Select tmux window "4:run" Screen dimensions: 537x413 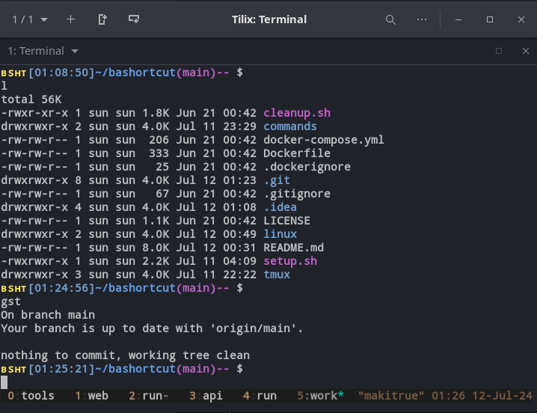(x=260, y=396)
